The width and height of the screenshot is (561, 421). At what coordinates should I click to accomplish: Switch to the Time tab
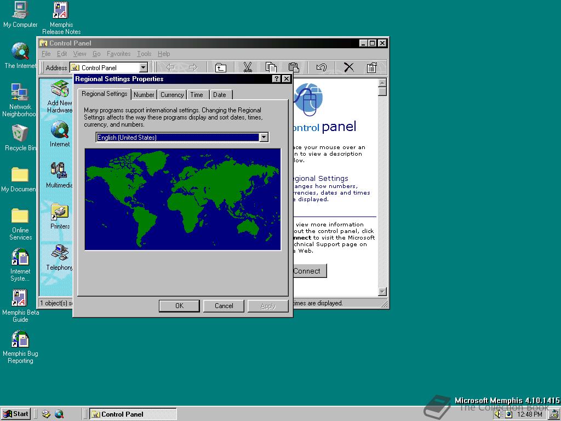coord(197,95)
